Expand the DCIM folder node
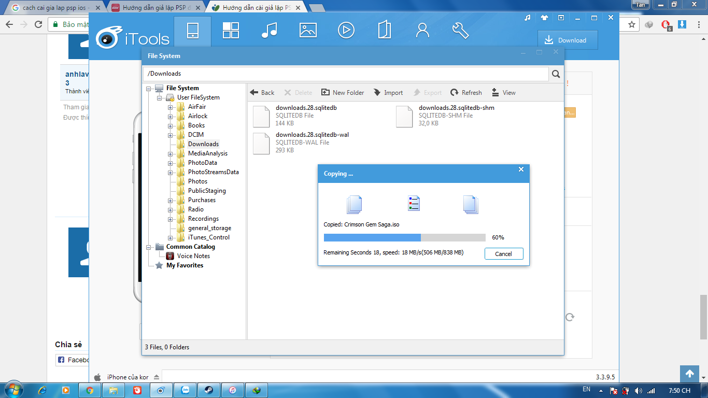The width and height of the screenshot is (708, 398). [170, 135]
